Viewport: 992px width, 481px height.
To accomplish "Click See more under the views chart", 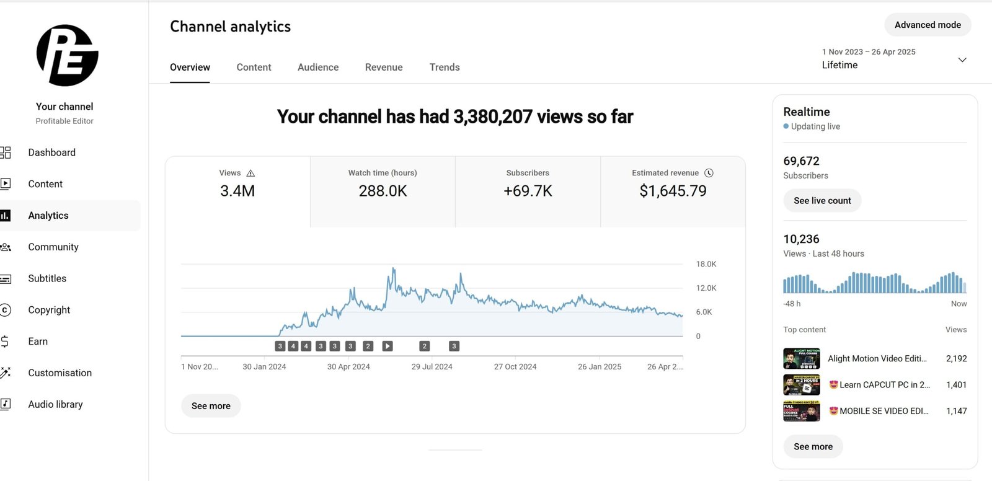I will coord(211,406).
